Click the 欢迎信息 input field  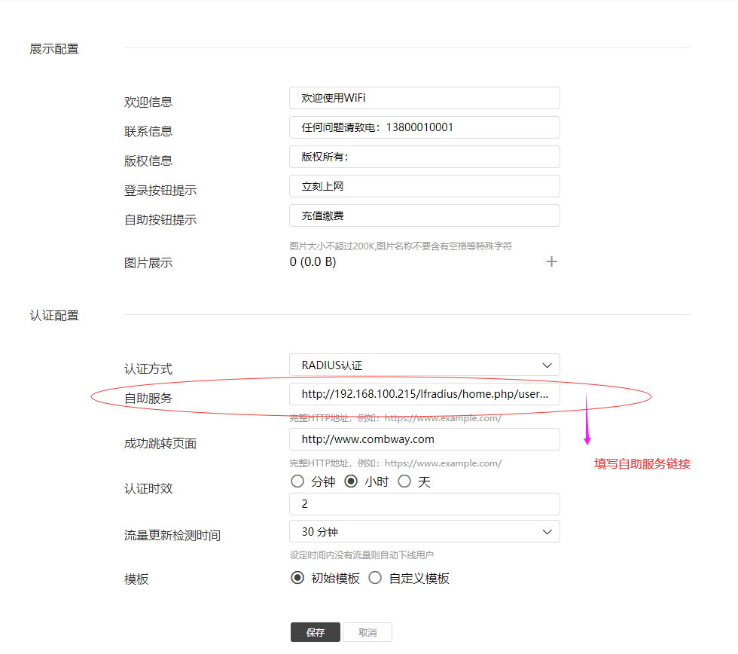pyautogui.click(x=424, y=98)
